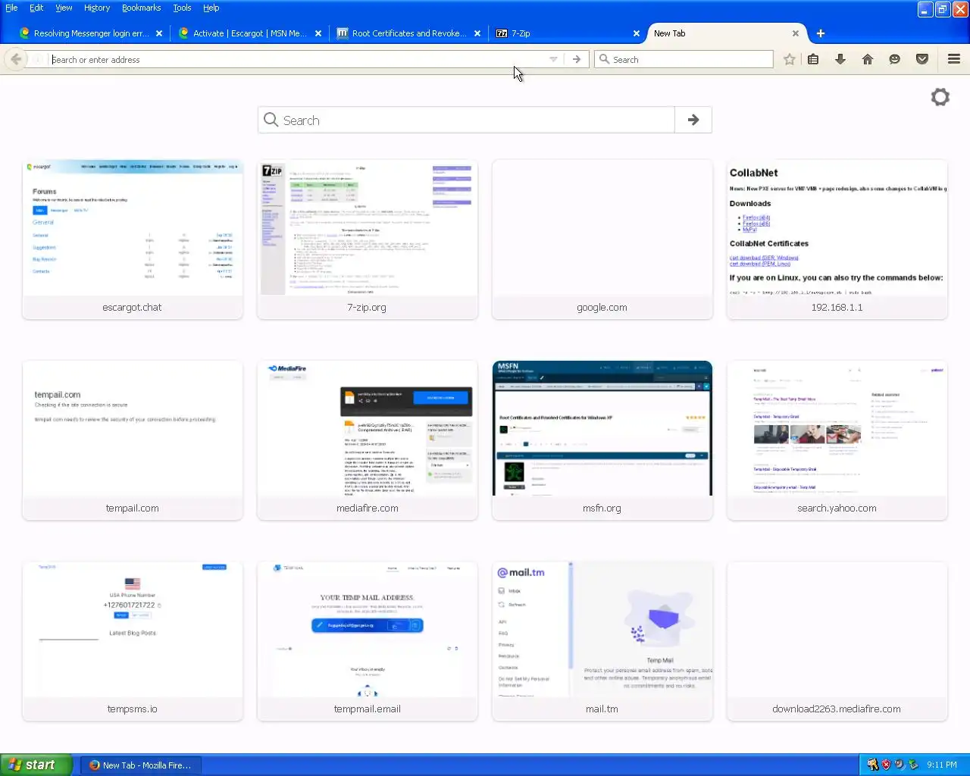Open the msfn.org top site tile
970x776 pixels.
coord(602,440)
